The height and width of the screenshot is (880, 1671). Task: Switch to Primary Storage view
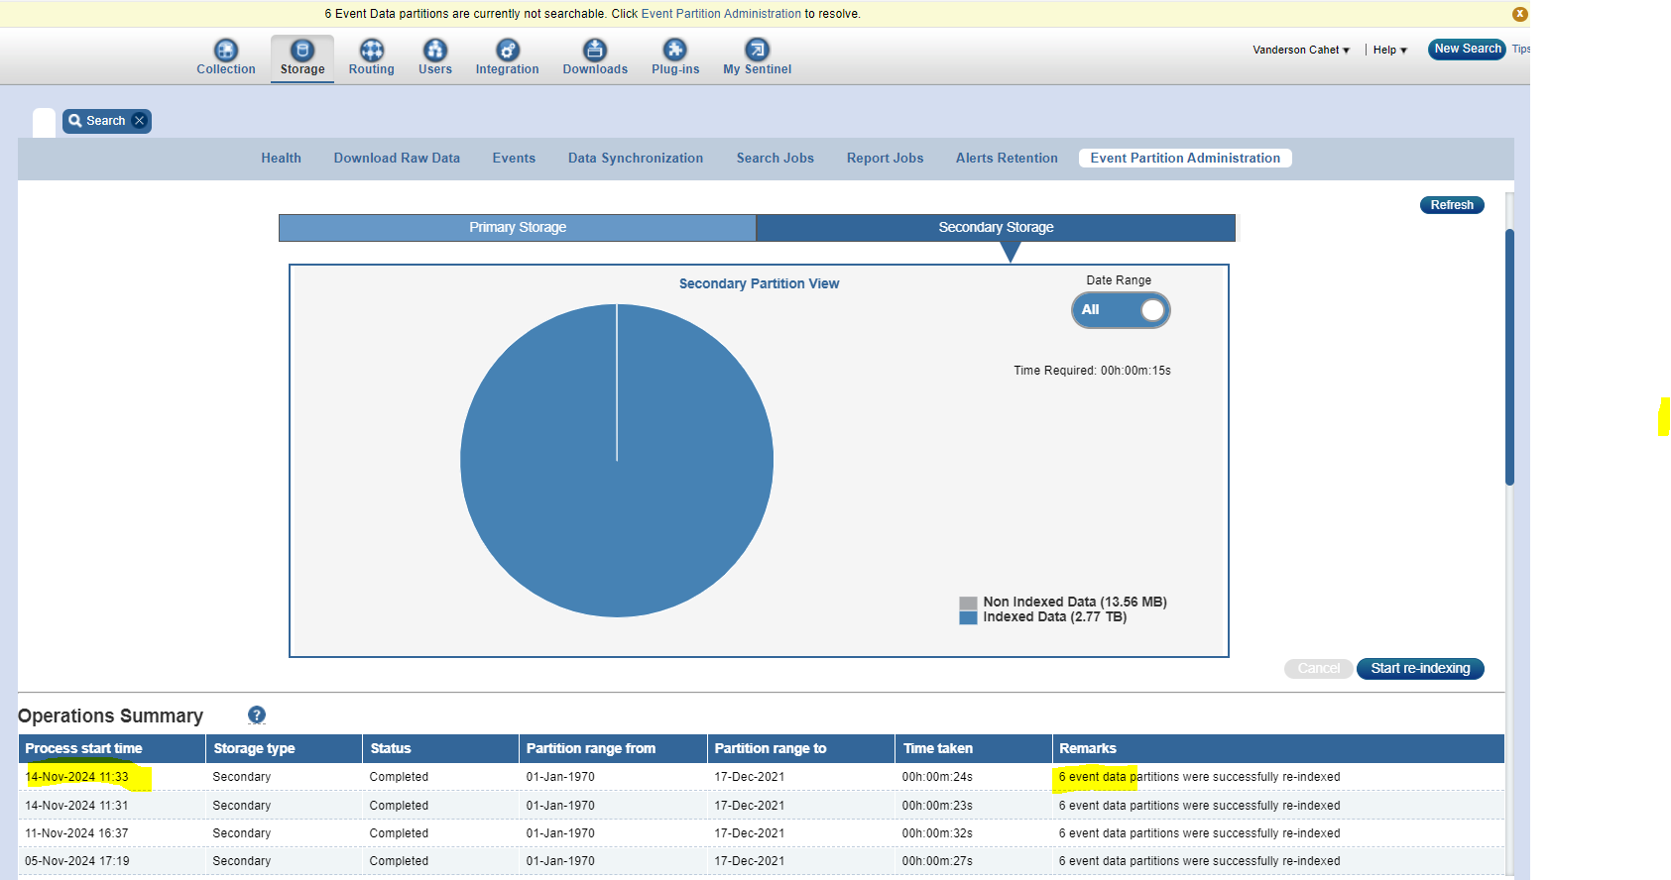pyautogui.click(x=518, y=228)
